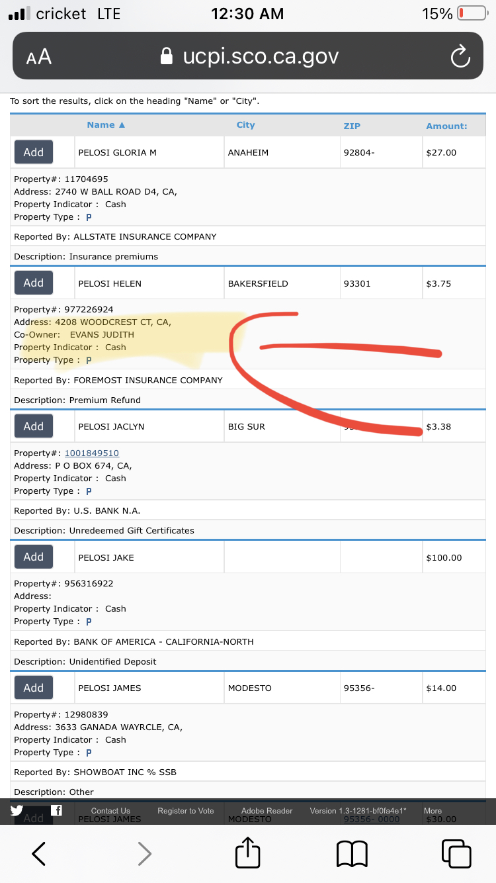Select the name PELOSI JACLYN

tap(111, 427)
